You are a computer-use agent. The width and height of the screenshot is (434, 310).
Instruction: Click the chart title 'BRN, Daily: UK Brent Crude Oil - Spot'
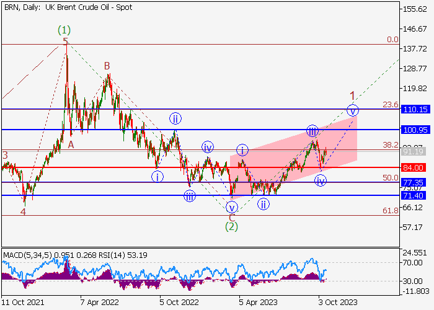tap(68, 7)
